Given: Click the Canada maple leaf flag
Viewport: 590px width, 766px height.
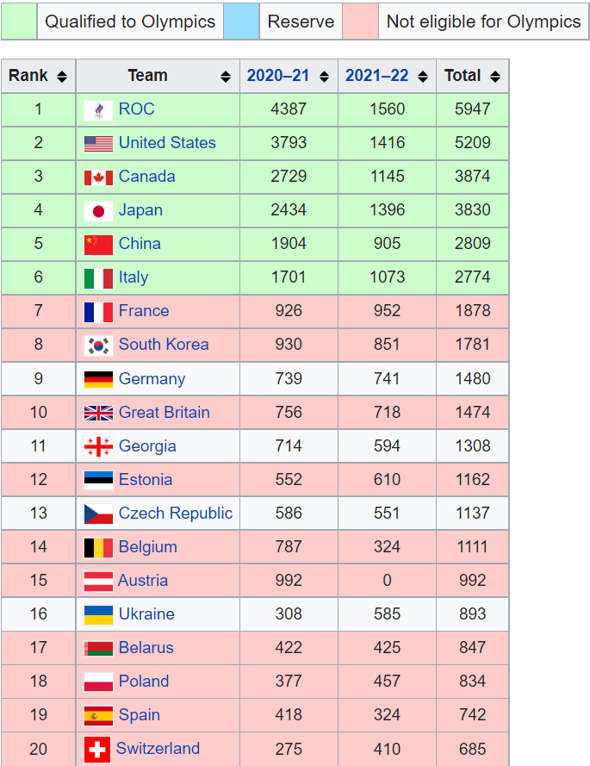Looking at the screenshot, I should [98, 177].
